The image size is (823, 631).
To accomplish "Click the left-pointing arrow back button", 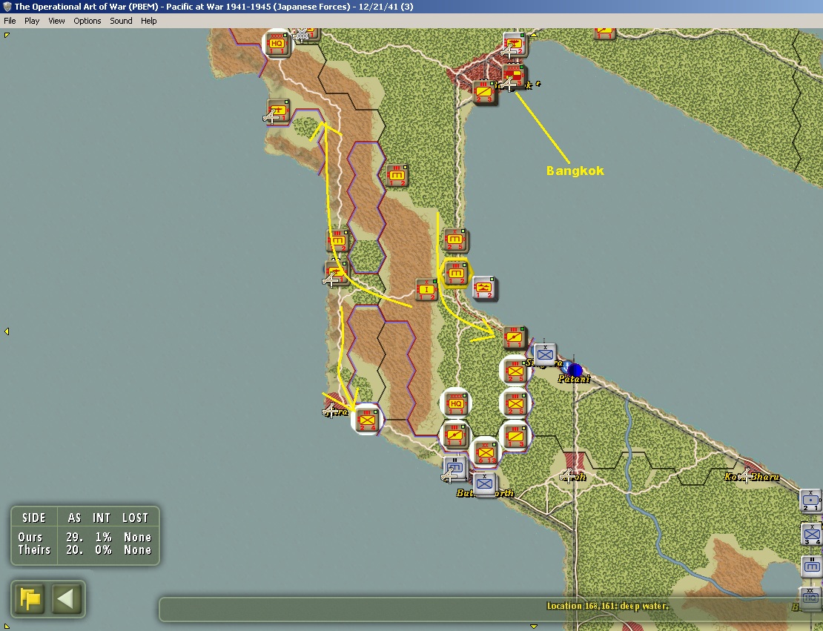I will coord(65,599).
